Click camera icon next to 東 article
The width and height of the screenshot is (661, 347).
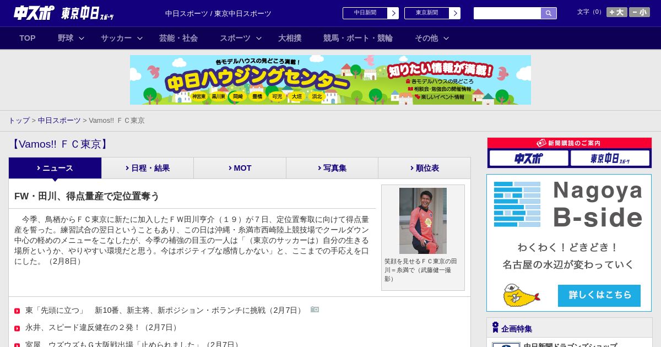coord(315,310)
